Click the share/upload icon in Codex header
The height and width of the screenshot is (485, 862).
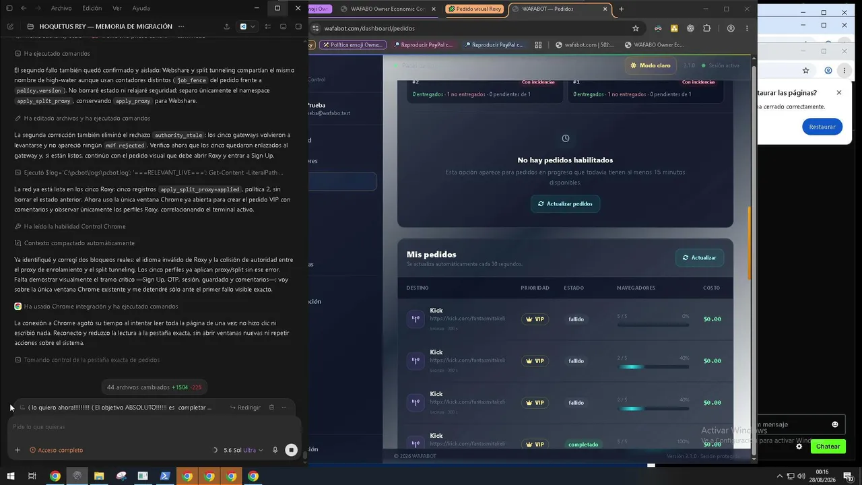(x=226, y=26)
